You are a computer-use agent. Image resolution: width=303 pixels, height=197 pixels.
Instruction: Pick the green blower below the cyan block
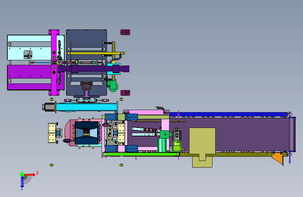pyautogui.click(x=112, y=85)
